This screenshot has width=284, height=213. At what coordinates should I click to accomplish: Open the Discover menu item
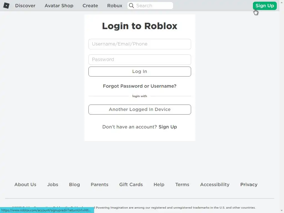tap(25, 6)
